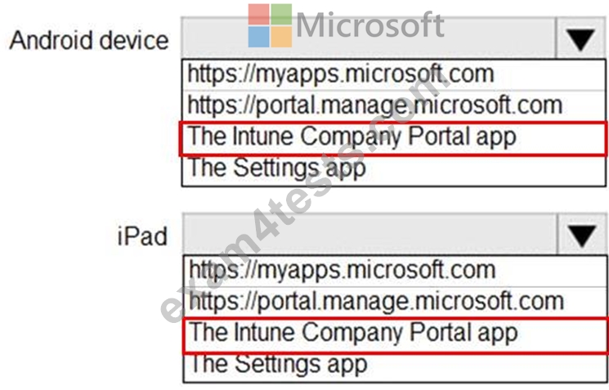
Task: Click the green square of Microsoft logo
Action: 281,15
